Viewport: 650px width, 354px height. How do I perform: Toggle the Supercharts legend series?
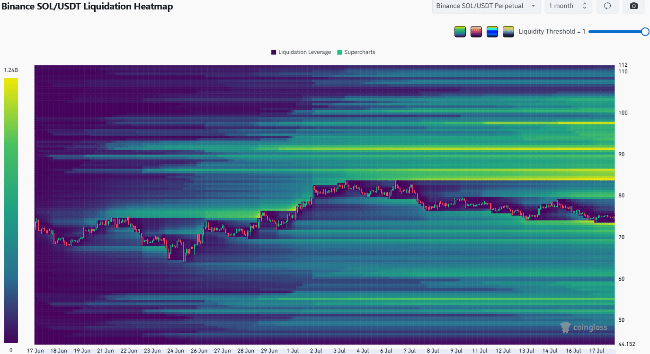coord(356,52)
